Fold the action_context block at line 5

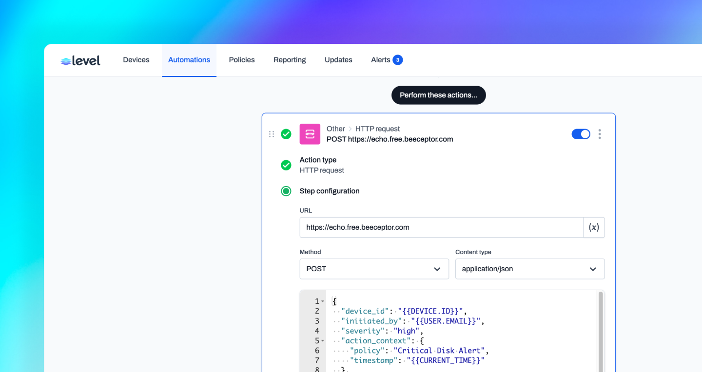tap(323, 341)
